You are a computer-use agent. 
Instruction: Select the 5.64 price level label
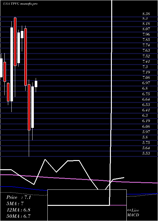click(146, 148)
